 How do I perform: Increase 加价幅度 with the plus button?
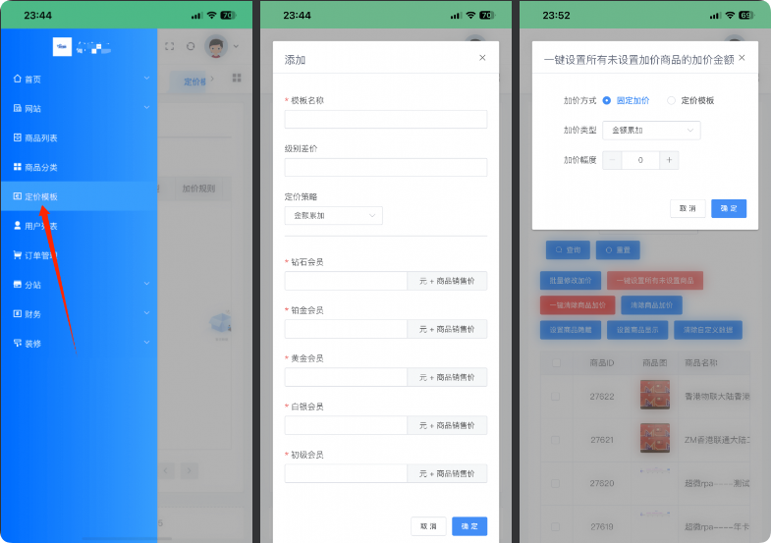[x=669, y=160]
